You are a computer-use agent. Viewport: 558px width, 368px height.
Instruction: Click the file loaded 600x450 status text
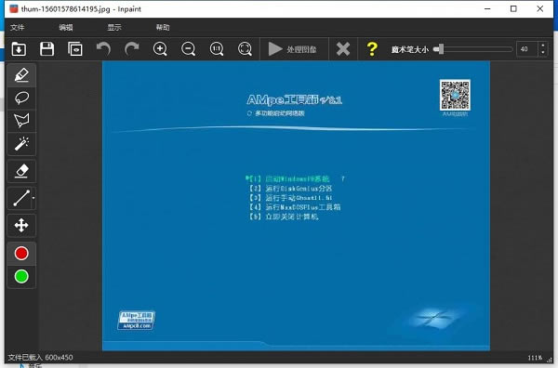coord(40,358)
